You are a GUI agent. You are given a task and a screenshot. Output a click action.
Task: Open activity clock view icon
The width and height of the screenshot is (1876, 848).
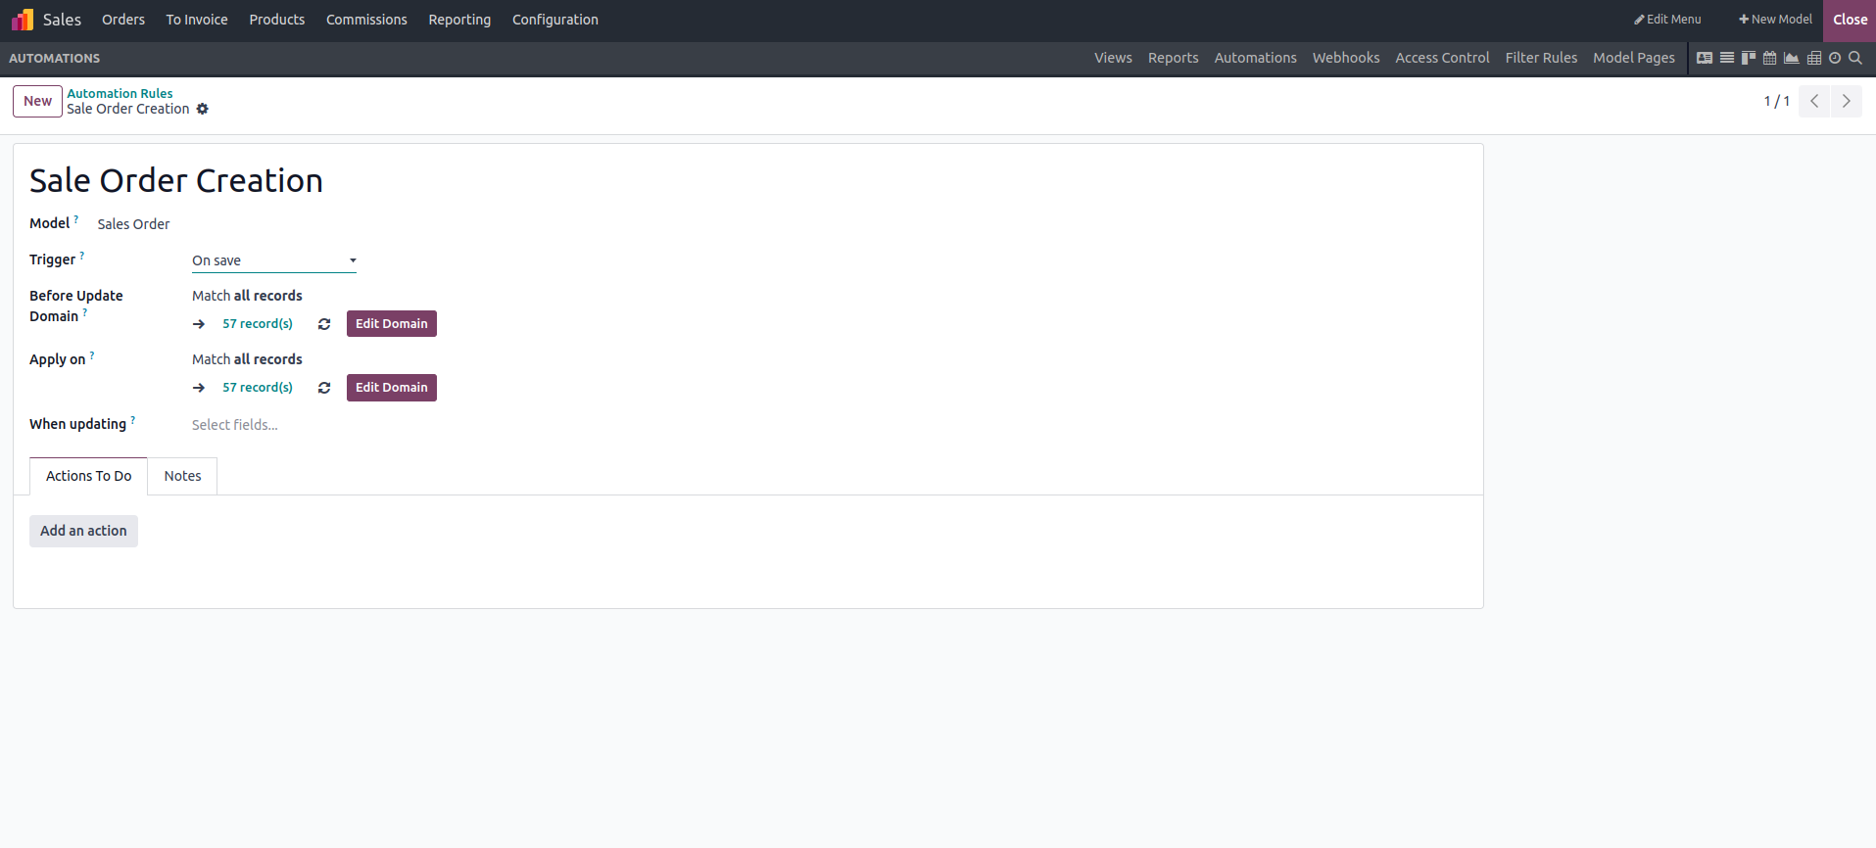click(x=1835, y=58)
